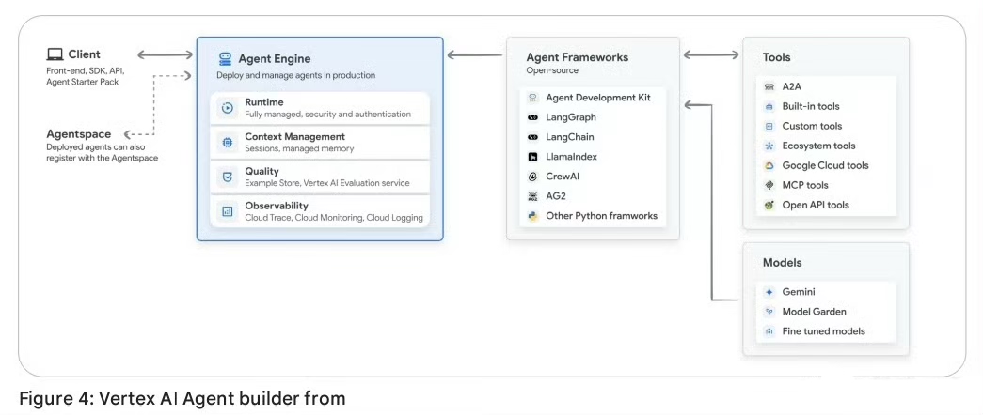This screenshot has height=415, width=983.
Task: Click the Context Management chip icon
Action: tap(227, 143)
